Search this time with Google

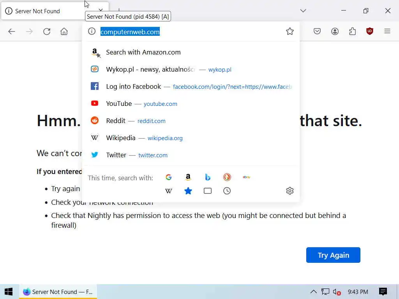(168, 177)
